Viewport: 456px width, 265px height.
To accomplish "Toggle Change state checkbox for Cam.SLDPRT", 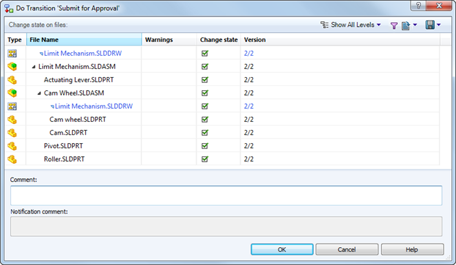I will click(205, 133).
